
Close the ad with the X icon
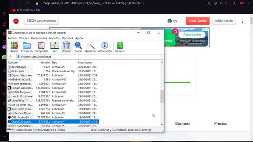coord(208,29)
